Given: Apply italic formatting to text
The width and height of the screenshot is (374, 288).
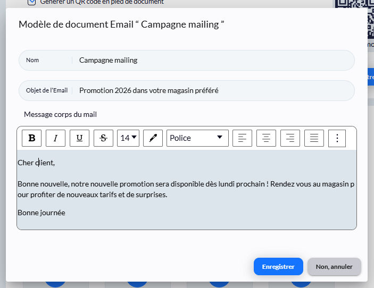Looking at the screenshot, I should 55,138.
